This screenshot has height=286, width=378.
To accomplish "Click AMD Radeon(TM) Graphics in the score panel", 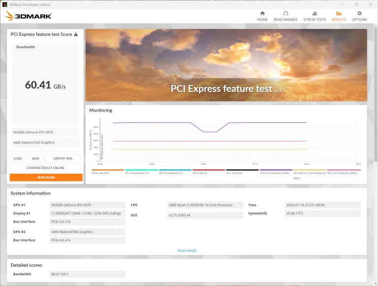I will pyautogui.click(x=45, y=143).
